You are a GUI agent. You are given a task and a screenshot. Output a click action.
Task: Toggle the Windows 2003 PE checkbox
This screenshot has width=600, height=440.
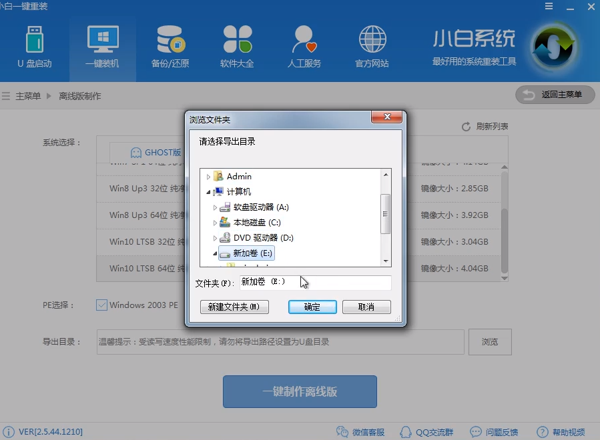click(101, 305)
